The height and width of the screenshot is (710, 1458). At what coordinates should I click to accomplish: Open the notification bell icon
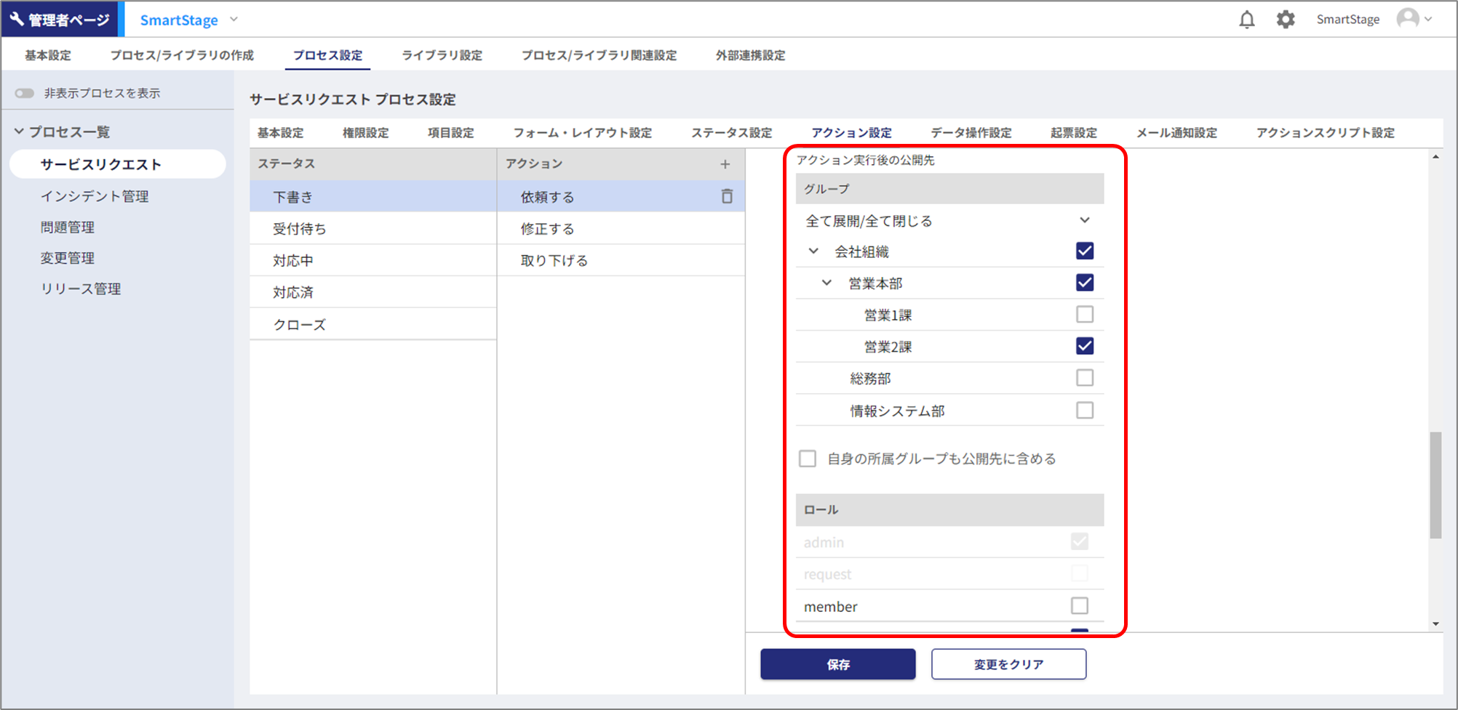[x=1246, y=20]
